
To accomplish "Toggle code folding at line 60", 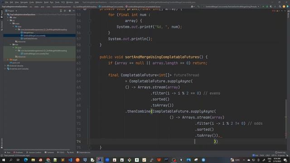I will 90,57.
